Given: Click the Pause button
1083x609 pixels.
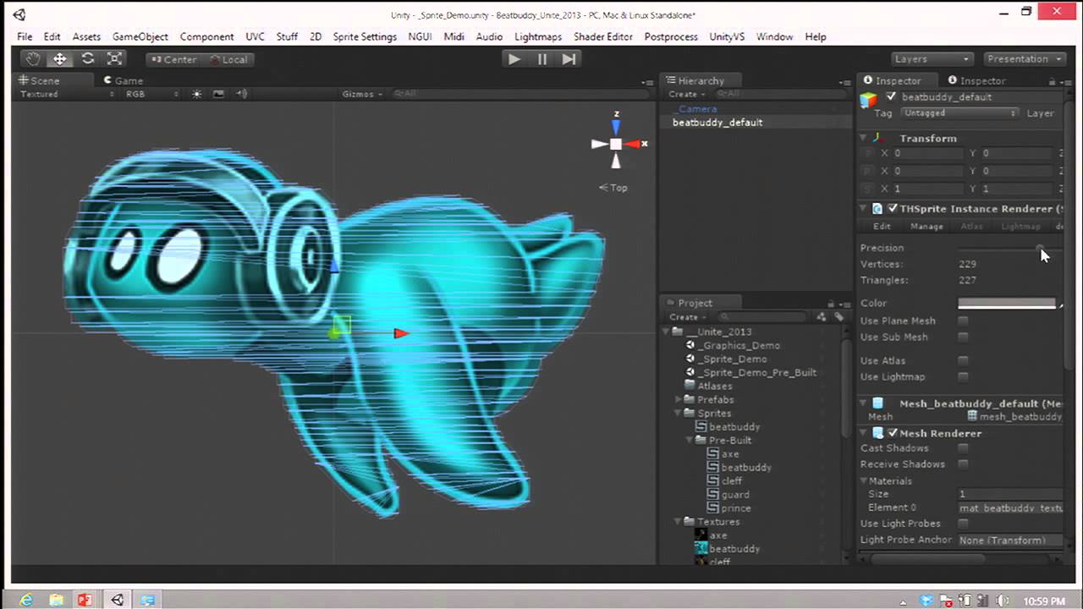Looking at the screenshot, I should pyautogui.click(x=541, y=59).
